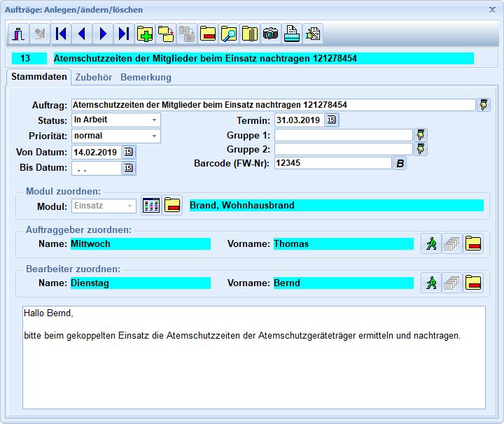504x424 pixels.
Task: Jump to the first record
Action: 61,34
